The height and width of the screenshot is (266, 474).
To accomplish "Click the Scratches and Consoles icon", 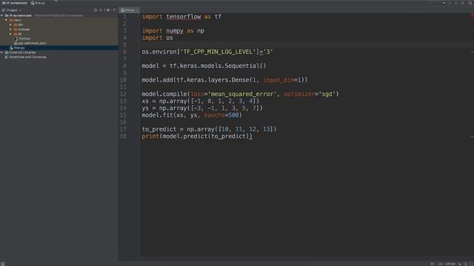I will [7, 57].
